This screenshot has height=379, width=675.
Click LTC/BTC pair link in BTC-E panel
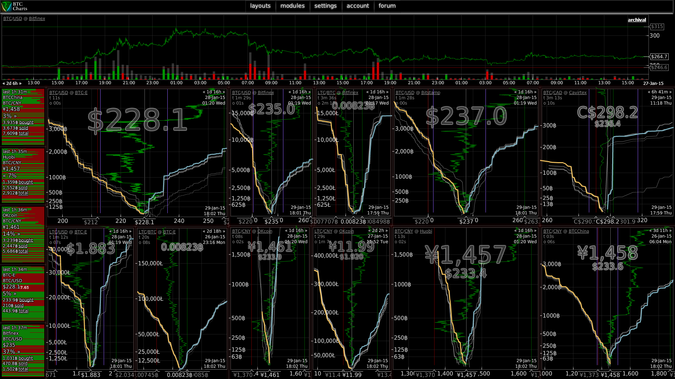pos(147,232)
